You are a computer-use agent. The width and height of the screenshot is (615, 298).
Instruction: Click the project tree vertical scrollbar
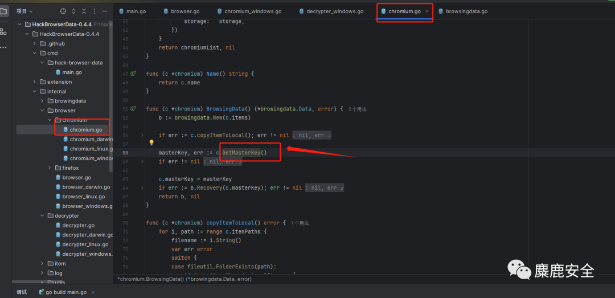tap(111, 98)
